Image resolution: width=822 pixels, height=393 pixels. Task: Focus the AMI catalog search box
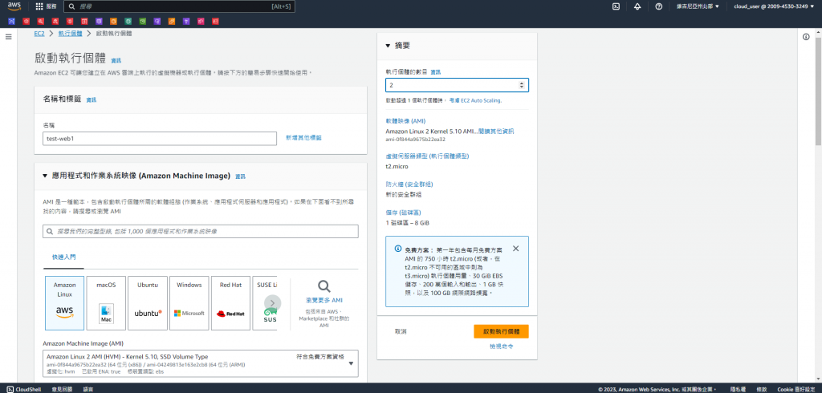tap(201, 232)
